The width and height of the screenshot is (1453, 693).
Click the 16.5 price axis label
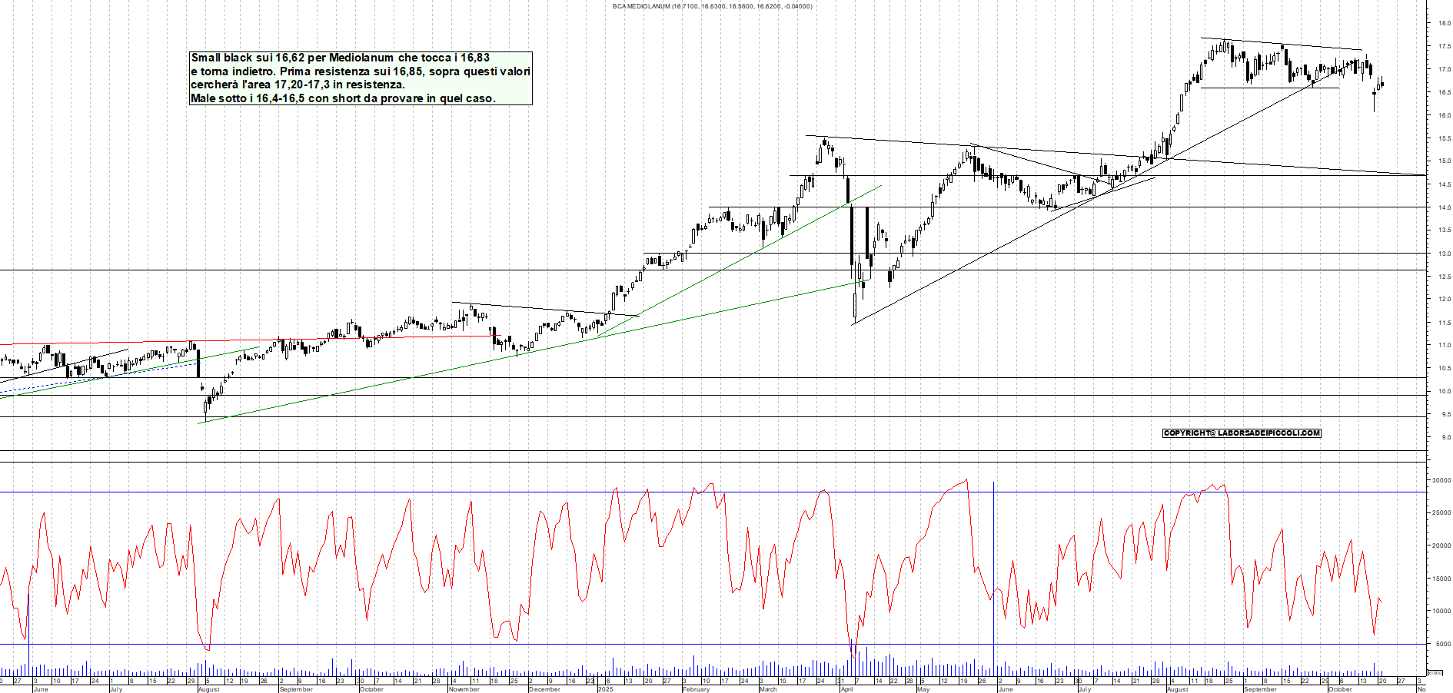(x=1444, y=92)
